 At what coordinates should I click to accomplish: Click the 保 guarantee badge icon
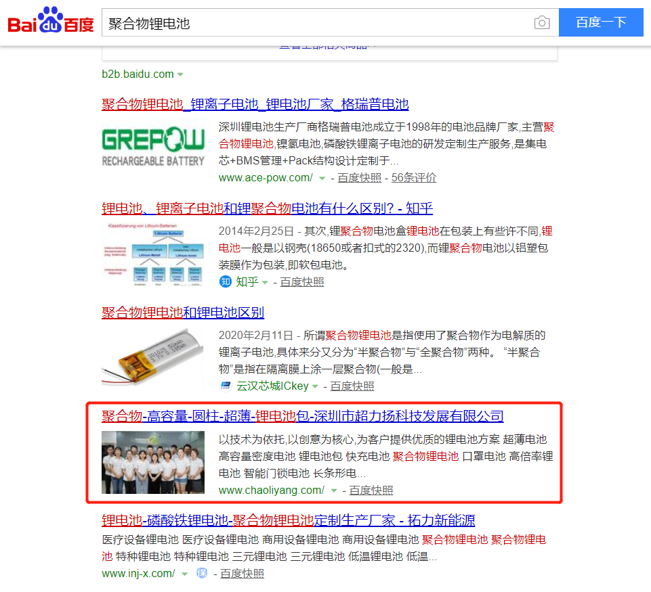pos(202,573)
